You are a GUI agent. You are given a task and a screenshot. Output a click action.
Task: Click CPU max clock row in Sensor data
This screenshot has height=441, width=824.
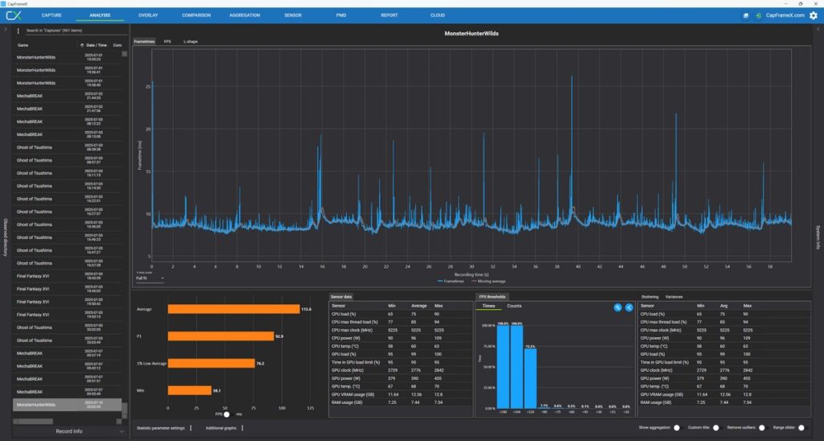(401, 330)
